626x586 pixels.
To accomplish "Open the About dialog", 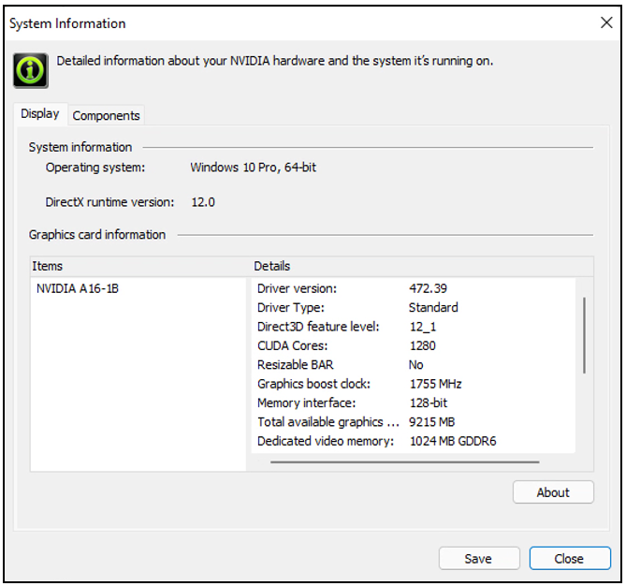I will [553, 492].
